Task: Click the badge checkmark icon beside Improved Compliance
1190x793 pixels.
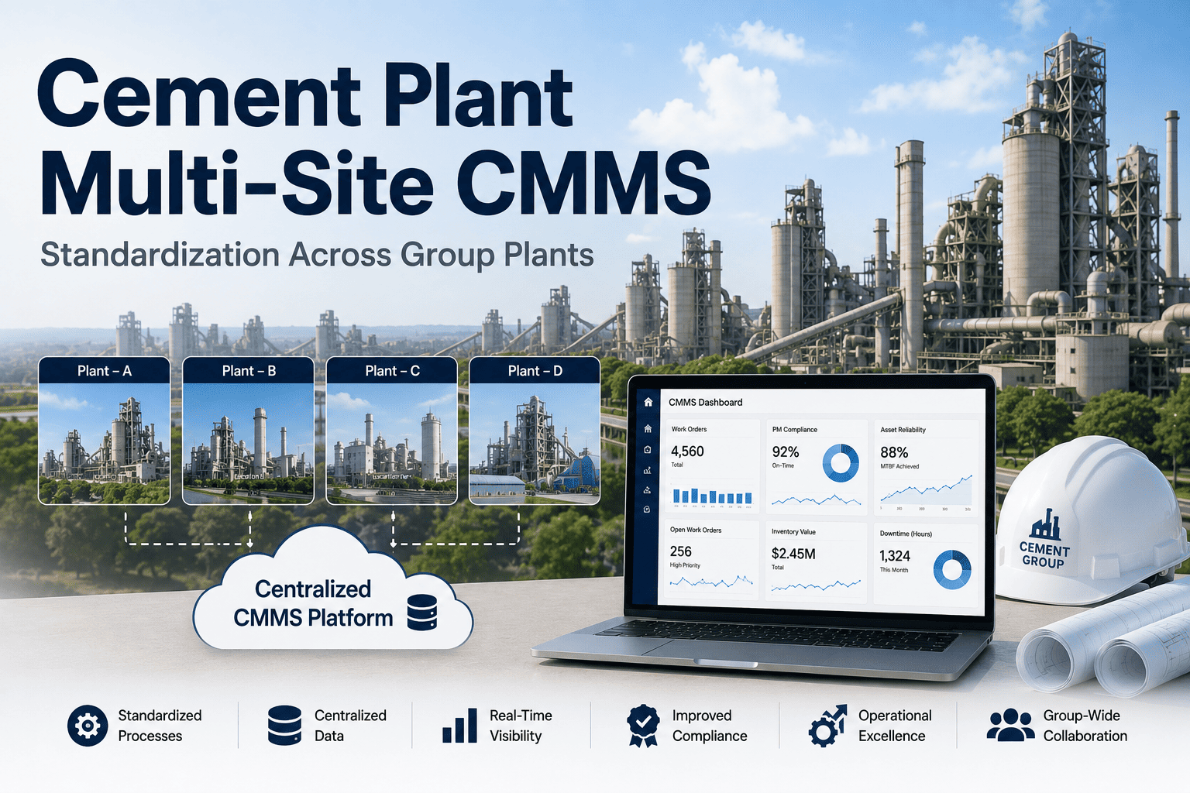Action: pos(642,726)
